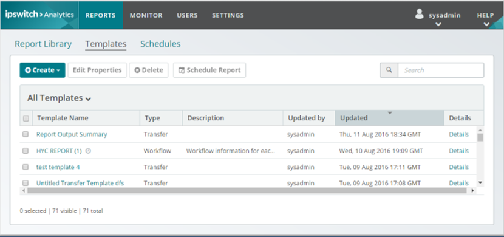Image resolution: width=504 pixels, height=237 pixels.
Task: Expand the All Templates filter dropdown
Action: click(59, 98)
